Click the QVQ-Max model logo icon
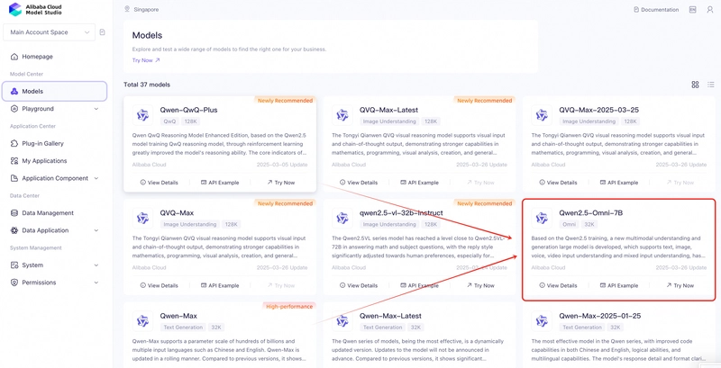The height and width of the screenshot is (368, 721). (143, 218)
